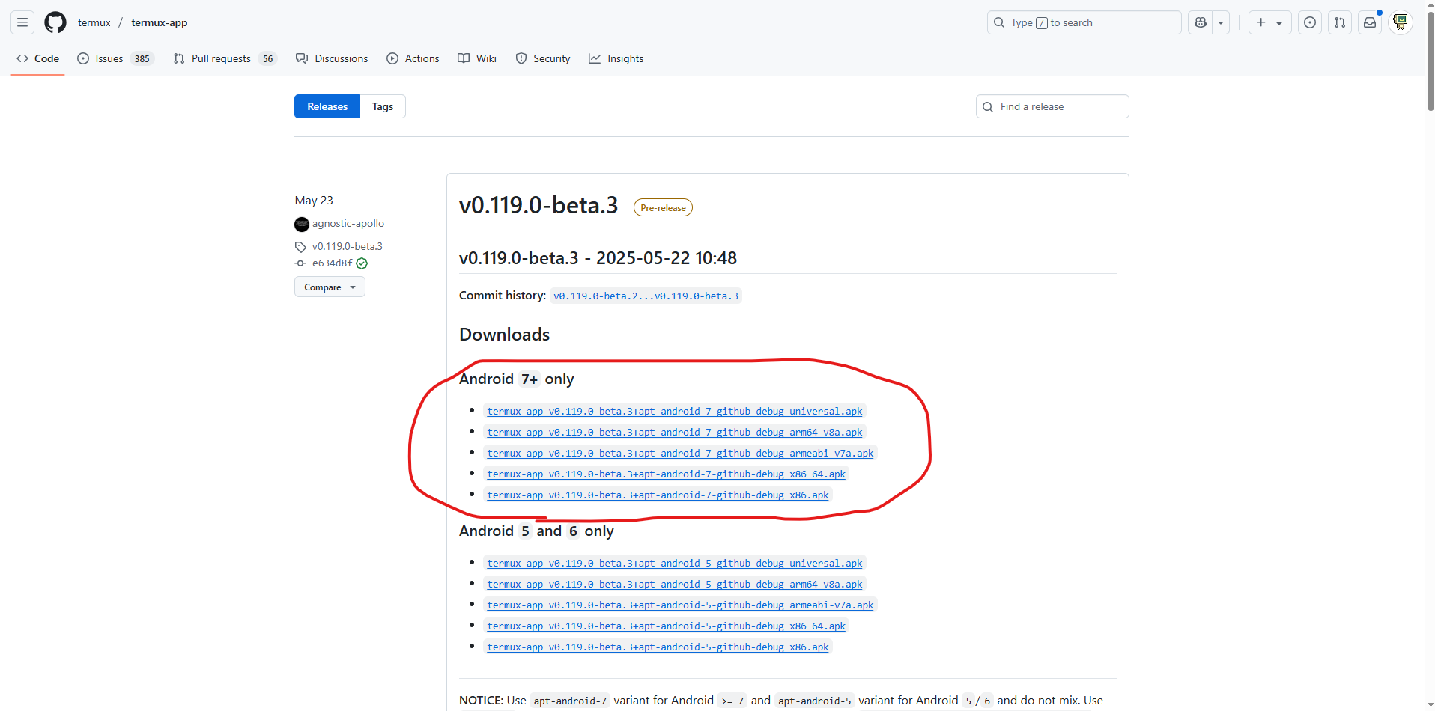Open the create new plus menu
This screenshot has width=1435, height=711.
1269,22
